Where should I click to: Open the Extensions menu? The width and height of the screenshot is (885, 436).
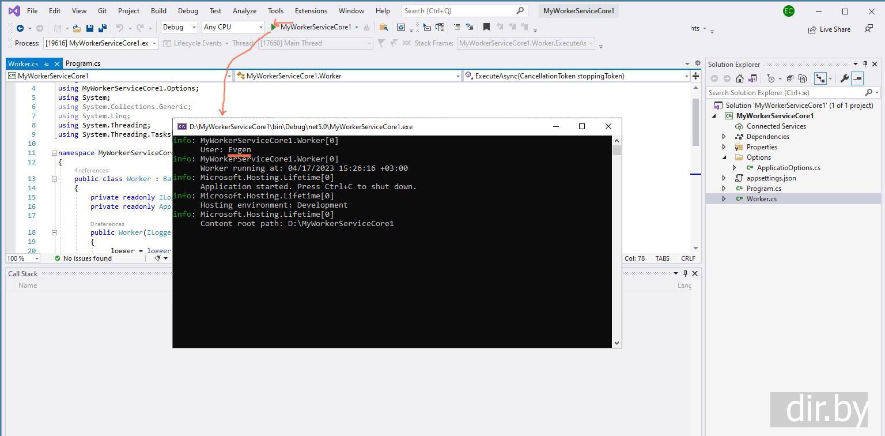tap(311, 11)
